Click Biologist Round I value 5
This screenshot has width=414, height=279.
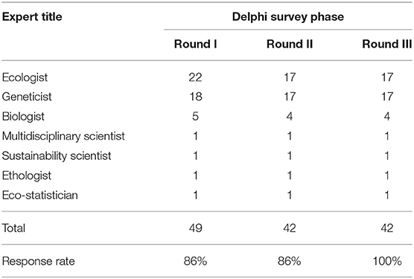point(195,117)
